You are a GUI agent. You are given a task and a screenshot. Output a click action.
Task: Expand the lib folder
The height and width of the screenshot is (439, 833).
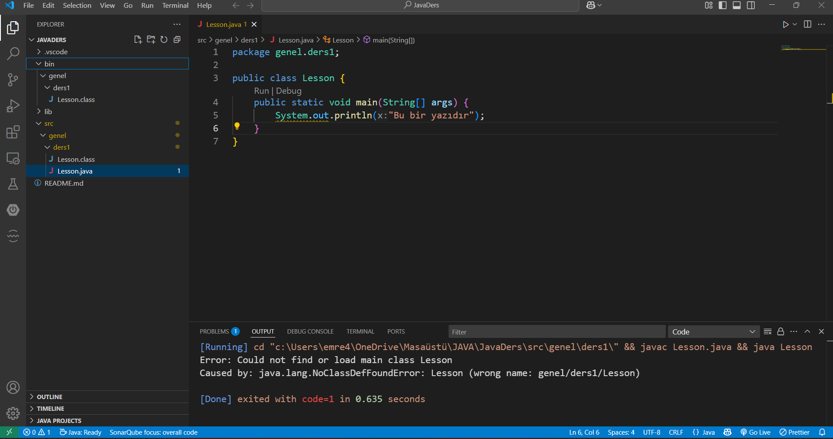coord(48,111)
